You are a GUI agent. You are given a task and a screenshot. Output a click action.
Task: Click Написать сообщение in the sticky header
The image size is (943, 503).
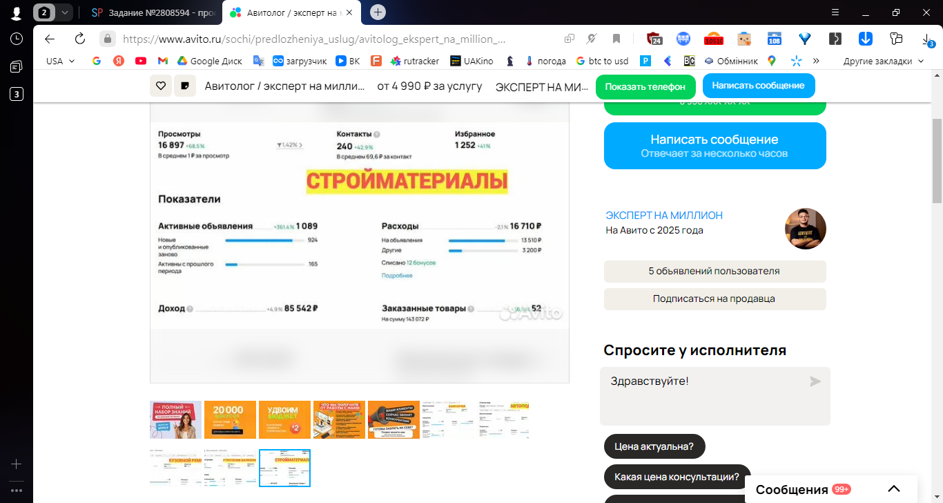click(759, 86)
